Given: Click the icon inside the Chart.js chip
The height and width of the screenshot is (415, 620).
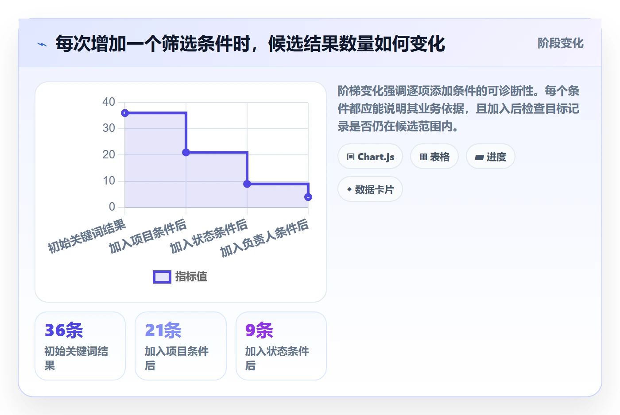Looking at the screenshot, I should 351,157.
